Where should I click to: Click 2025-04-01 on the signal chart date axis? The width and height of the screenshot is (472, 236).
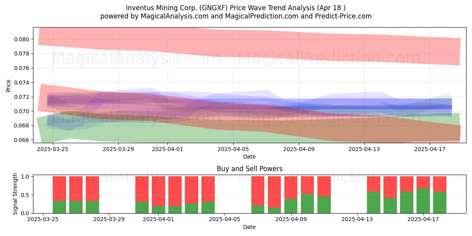159,219
